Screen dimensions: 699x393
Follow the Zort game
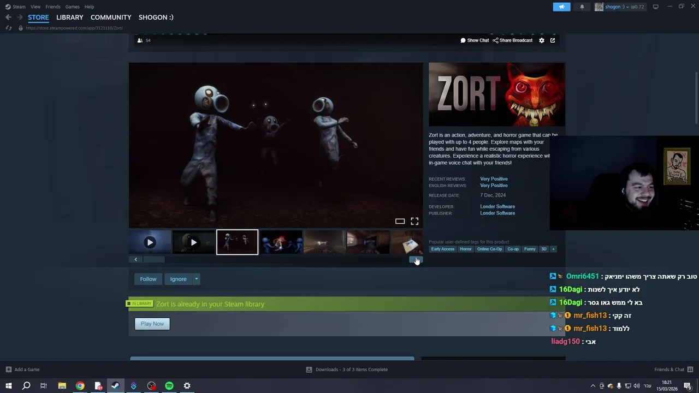click(x=148, y=279)
